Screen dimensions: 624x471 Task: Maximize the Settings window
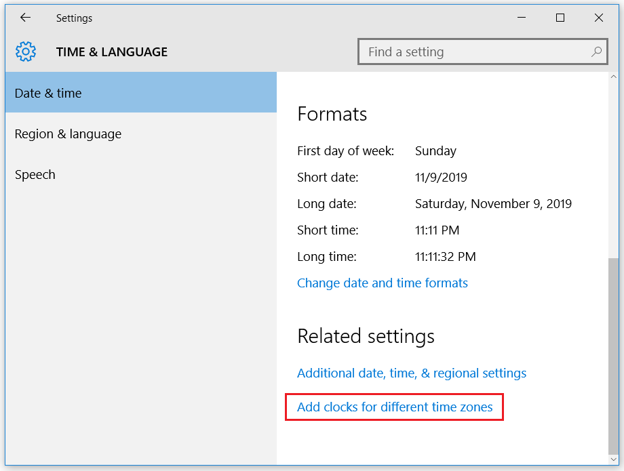coord(560,18)
